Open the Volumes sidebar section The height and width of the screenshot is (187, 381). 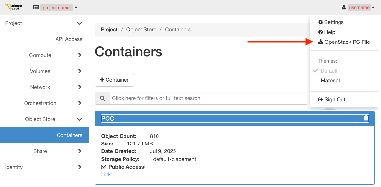click(x=40, y=71)
